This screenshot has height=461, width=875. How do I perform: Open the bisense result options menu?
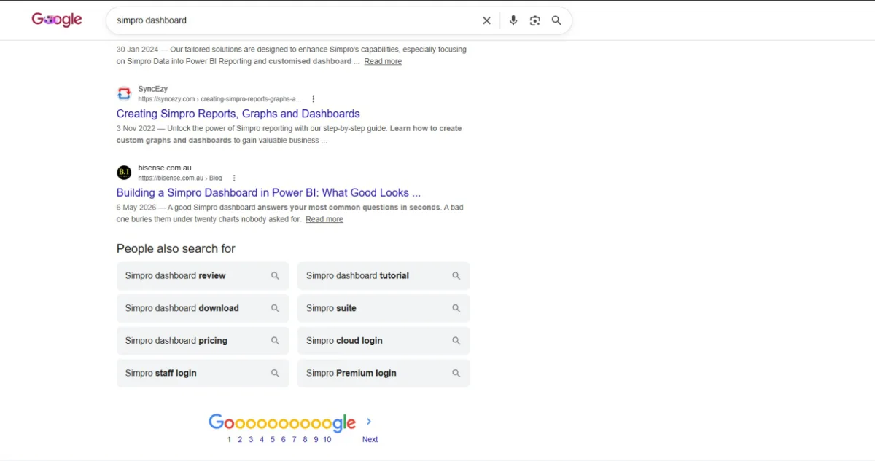point(234,178)
